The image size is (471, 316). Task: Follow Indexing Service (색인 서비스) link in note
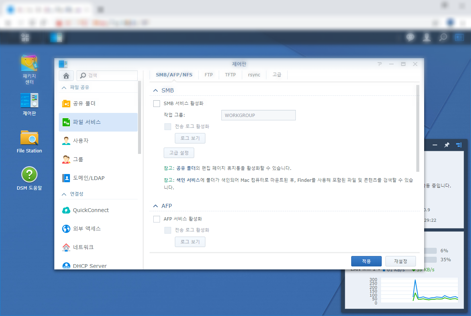(x=188, y=180)
